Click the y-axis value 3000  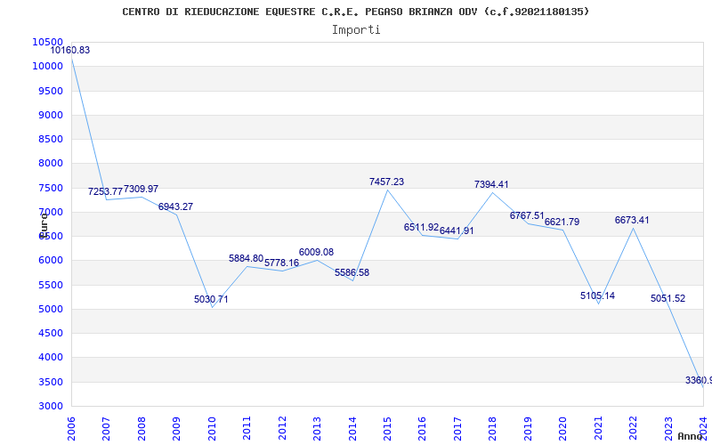50,407
